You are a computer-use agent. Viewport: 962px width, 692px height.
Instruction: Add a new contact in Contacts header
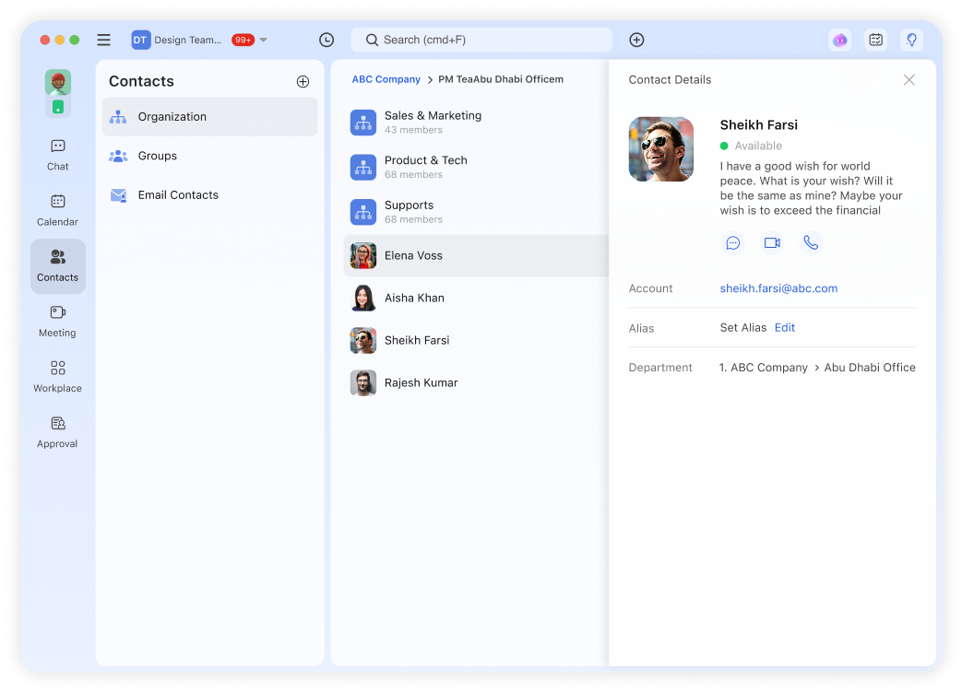[x=303, y=82]
